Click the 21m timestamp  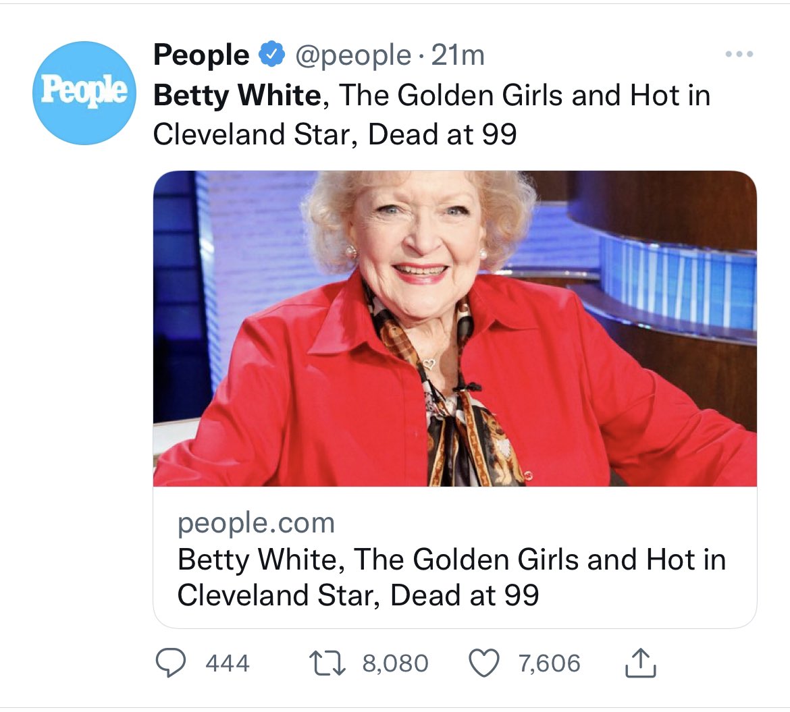pyautogui.click(x=458, y=55)
